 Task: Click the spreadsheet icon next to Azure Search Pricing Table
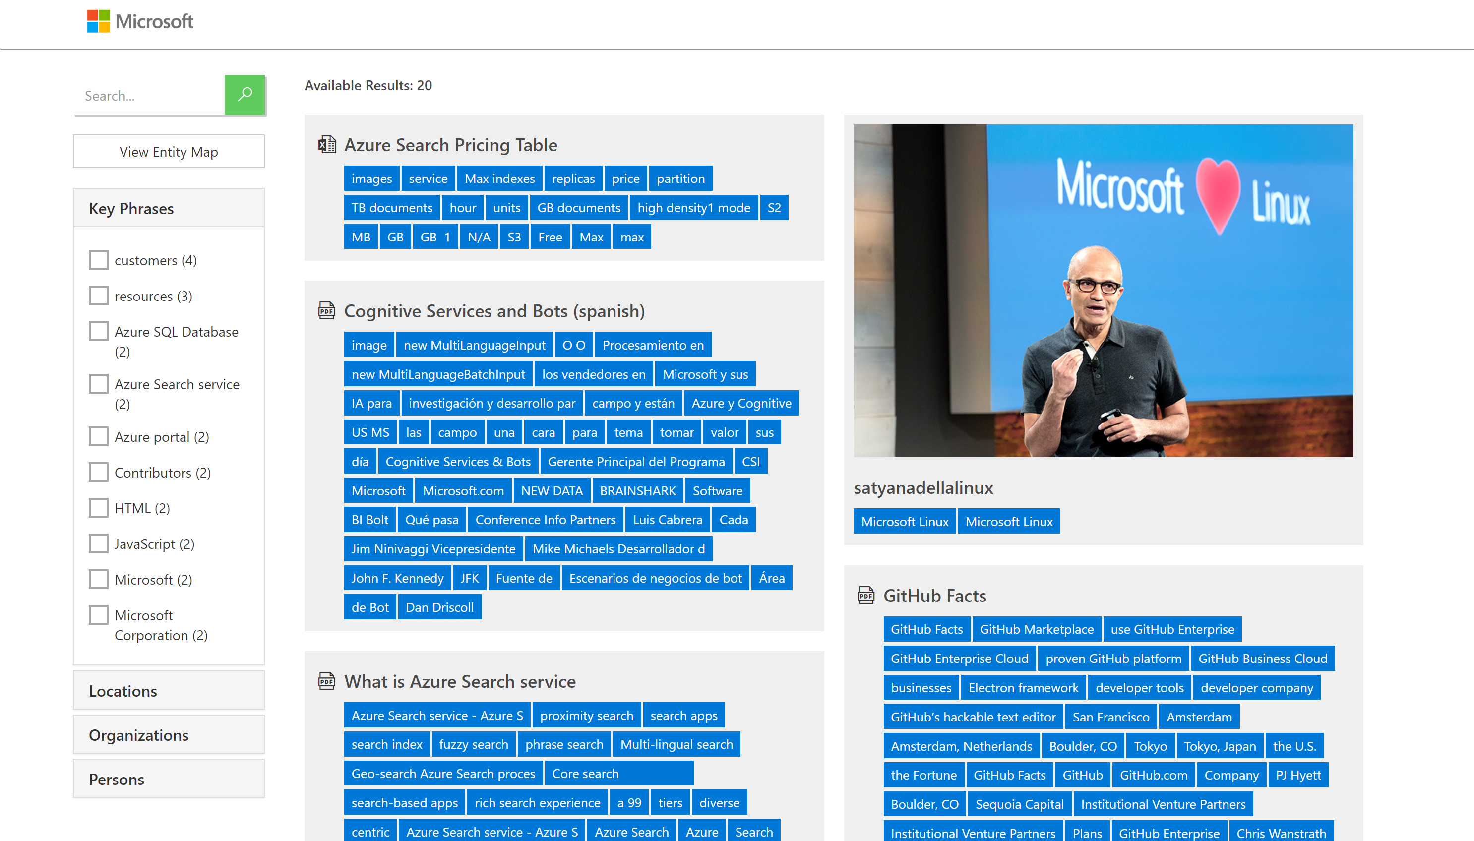(326, 144)
